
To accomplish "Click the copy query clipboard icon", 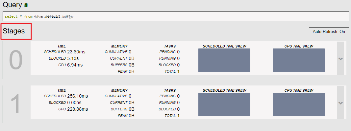I will coord(26,5).
